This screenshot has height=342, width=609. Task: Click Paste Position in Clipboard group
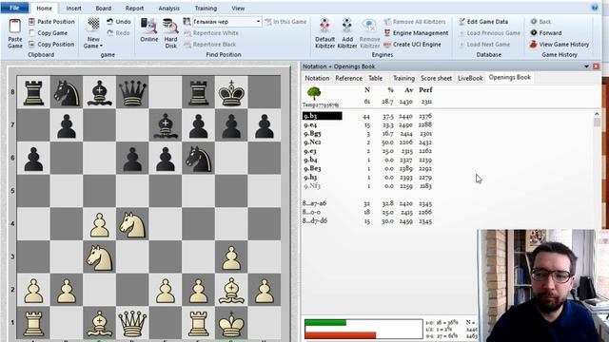point(51,22)
